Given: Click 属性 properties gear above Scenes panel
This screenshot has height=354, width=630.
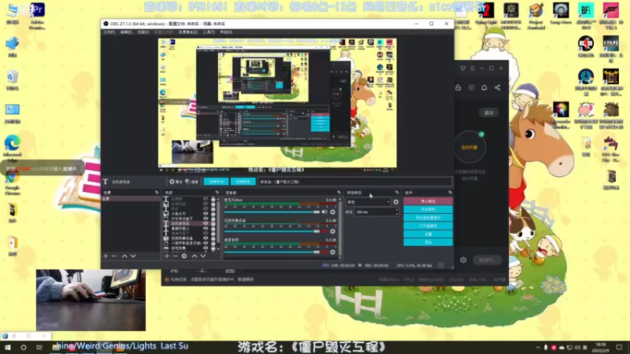Looking at the screenshot, I should 175,182.
